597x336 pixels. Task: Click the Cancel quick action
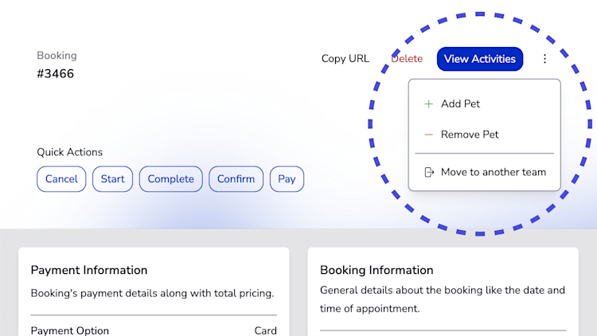pyautogui.click(x=61, y=179)
